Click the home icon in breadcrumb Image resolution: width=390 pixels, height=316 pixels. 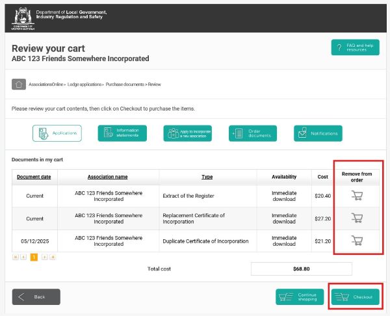(19, 85)
